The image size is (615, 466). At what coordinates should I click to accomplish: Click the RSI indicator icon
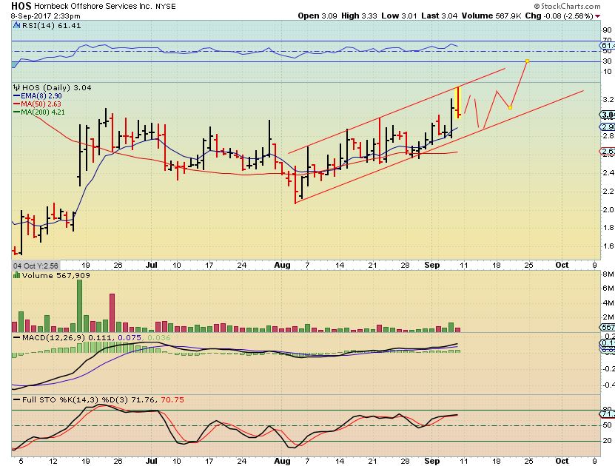[x=16, y=25]
